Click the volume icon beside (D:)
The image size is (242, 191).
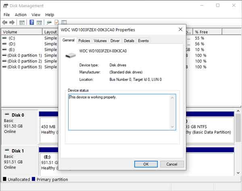[x=4, y=44]
